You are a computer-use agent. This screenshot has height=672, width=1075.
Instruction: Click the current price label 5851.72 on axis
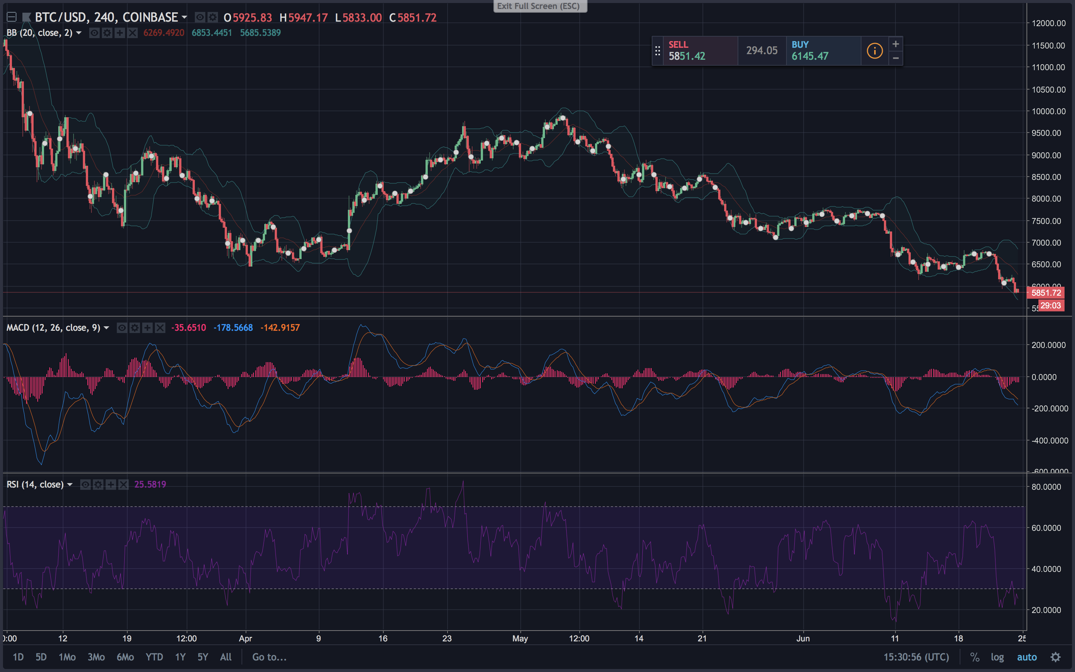[1046, 292]
